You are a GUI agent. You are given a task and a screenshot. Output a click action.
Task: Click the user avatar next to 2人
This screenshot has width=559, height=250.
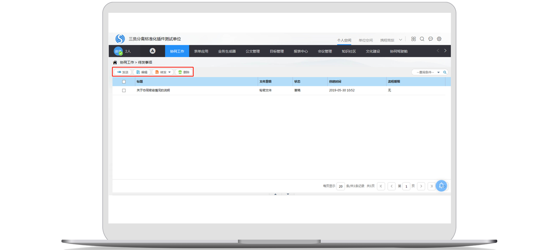click(118, 51)
